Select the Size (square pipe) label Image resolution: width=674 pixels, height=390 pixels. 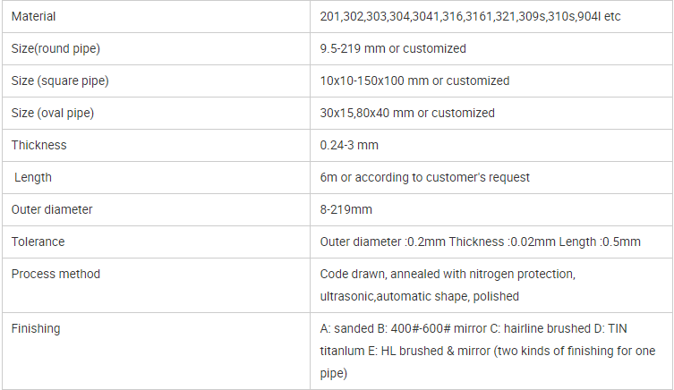click(60, 81)
